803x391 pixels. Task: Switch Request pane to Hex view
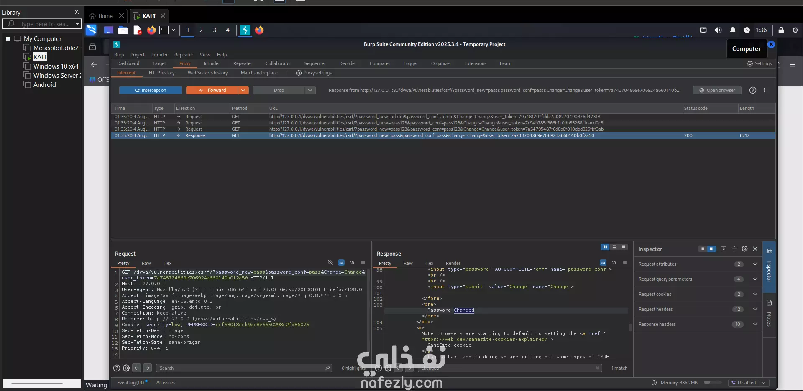[167, 263]
